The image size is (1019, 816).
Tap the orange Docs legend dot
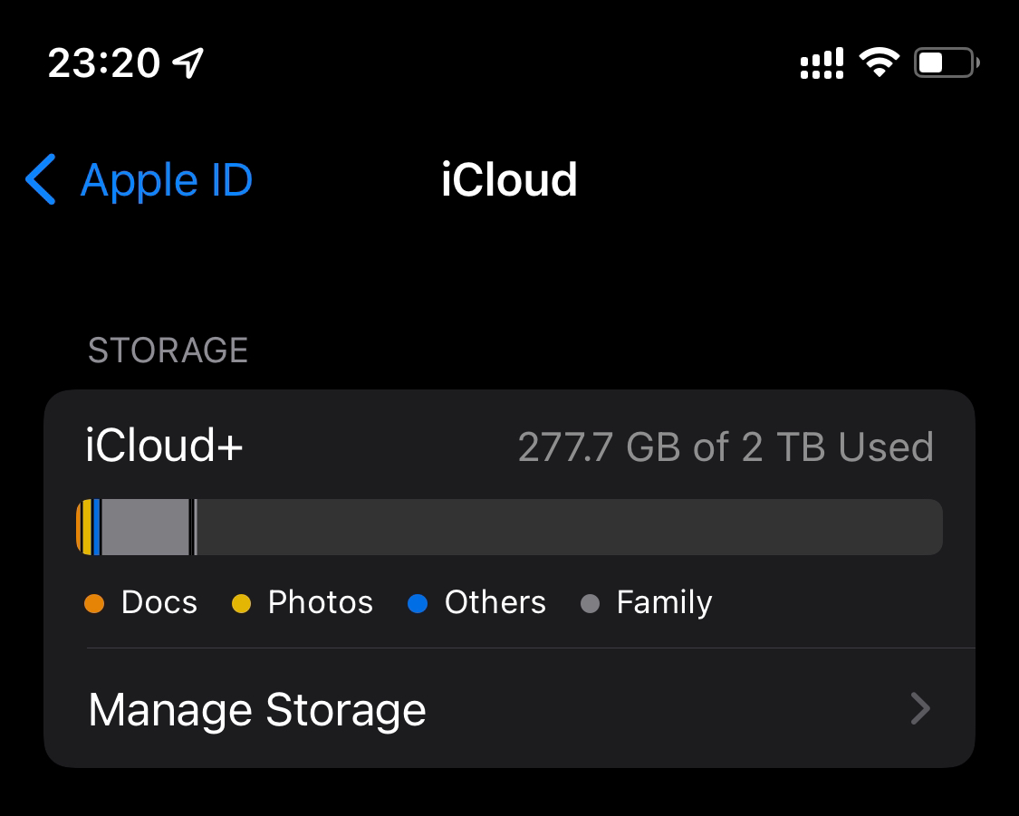pos(94,603)
